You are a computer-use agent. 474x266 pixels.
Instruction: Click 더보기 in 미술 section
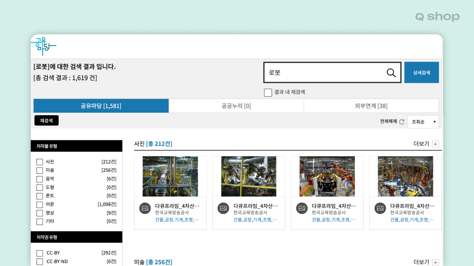click(421, 262)
